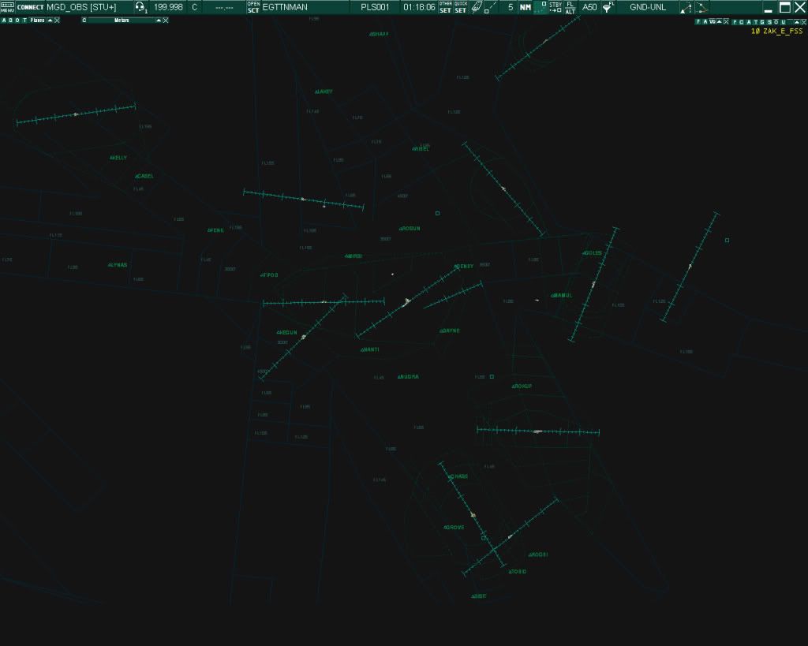Open the OTHER SET settings menu
Image resolution: width=808 pixels, height=646 pixels.
pyautogui.click(x=446, y=7)
